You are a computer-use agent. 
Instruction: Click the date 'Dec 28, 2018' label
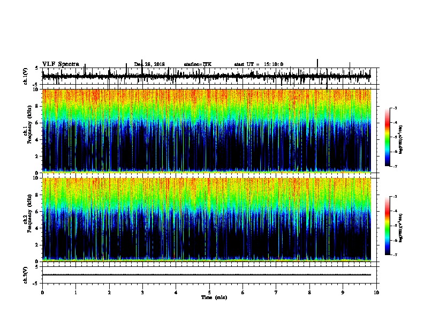pos(149,64)
